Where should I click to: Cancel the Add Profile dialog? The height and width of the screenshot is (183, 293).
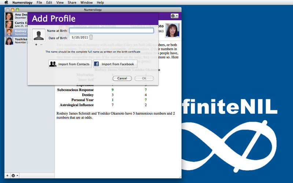click(122, 78)
